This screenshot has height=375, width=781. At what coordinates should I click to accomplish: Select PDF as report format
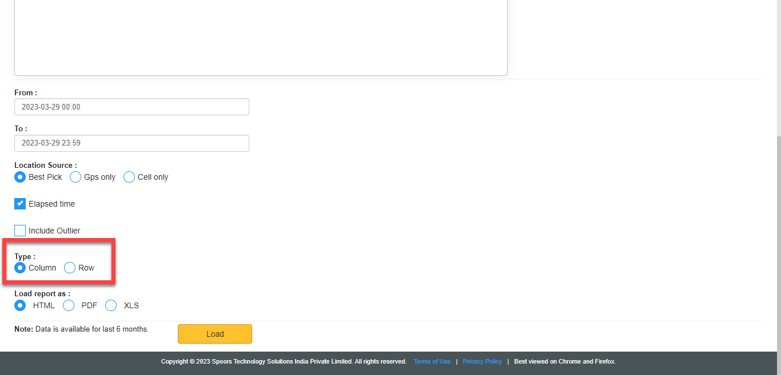pos(69,305)
